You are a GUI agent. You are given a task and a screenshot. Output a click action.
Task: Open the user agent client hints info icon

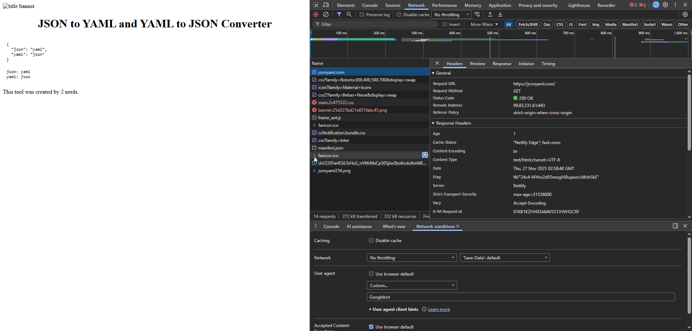(x=424, y=309)
